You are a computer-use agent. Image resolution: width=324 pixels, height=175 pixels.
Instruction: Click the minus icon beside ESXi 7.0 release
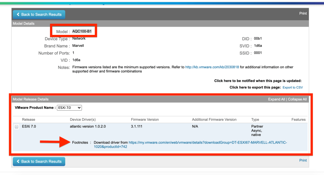point(16,127)
